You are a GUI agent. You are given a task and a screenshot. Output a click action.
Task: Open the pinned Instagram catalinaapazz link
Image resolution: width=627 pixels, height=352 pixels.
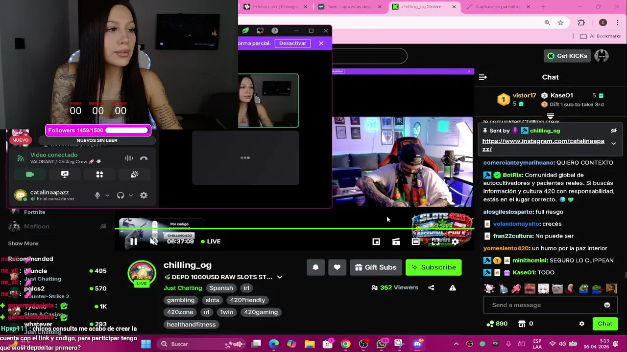pyautogui.click(x=543, y=145)
